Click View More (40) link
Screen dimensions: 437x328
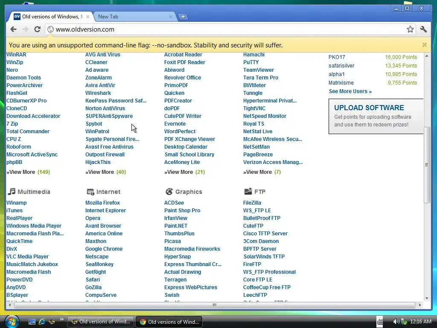pos(106,172)
